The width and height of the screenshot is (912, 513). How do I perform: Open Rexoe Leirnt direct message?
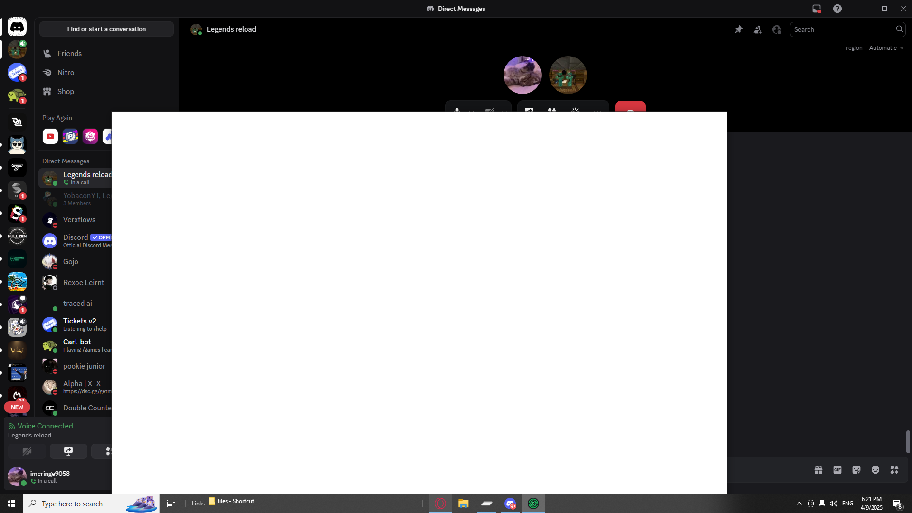coord(76,283)
